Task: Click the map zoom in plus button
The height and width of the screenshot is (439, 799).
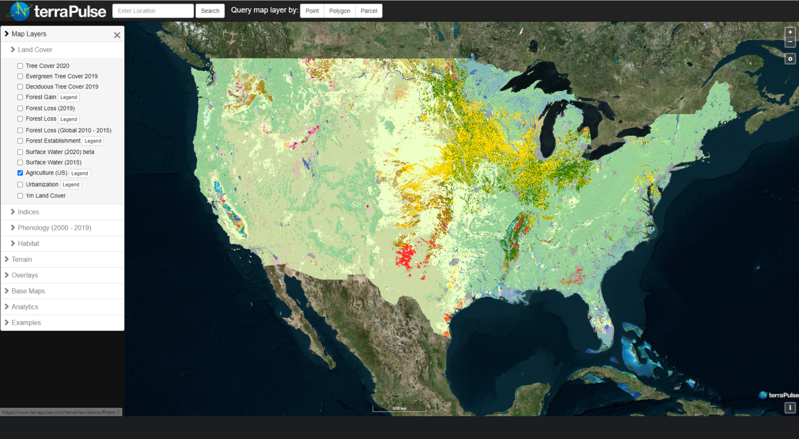Action: point(790,32)
